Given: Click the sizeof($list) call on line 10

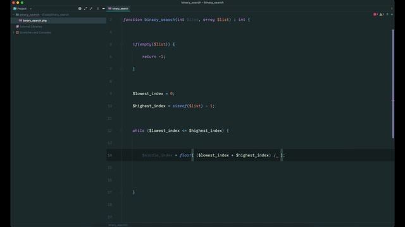Looking at the screenshot, I should 188,106.
